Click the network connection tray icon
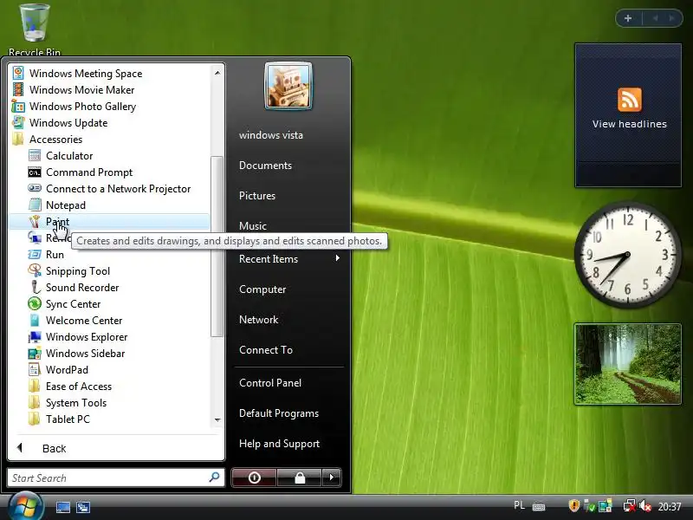This screenshot has width=693, height=520. coord(630,505)
